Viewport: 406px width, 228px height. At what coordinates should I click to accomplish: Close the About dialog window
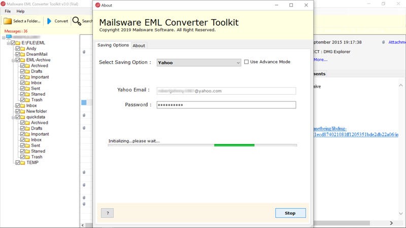306,5
